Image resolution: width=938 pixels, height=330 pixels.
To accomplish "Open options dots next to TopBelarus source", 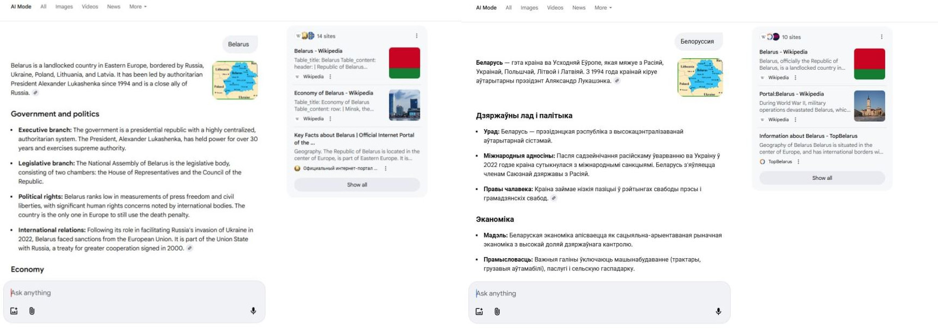I will [x=798, y=161].
